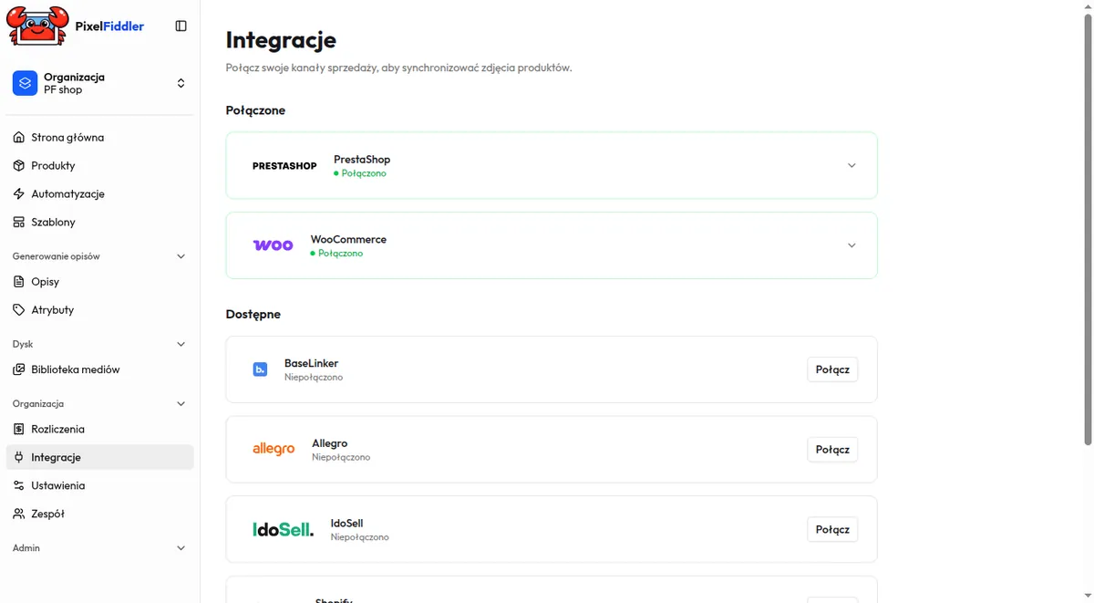Open Atrybuty
The width and height of the screenshot is (1094, 603).
(99, 310)
